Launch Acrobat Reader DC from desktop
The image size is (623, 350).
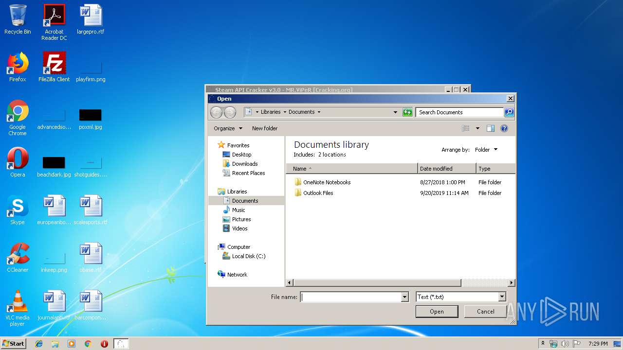point(54,22)
